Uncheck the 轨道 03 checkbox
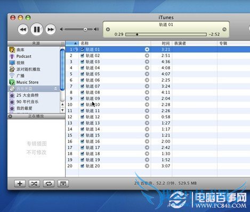This screenshot has width=250, height=212. (82, 62)
